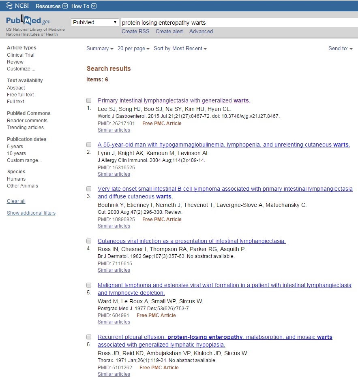Click the Create alert link
This screenshot has height=377, width=358.
(169, 31)
